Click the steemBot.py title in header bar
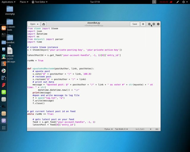190x152 pixels. (94, 23)
